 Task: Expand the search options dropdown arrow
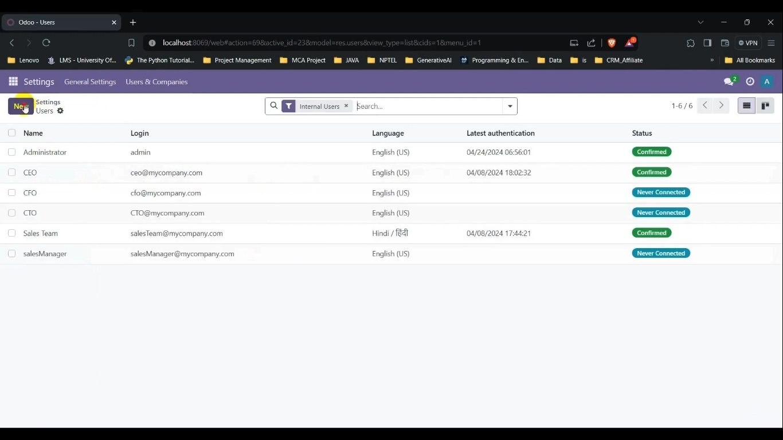tap(510, 106)
